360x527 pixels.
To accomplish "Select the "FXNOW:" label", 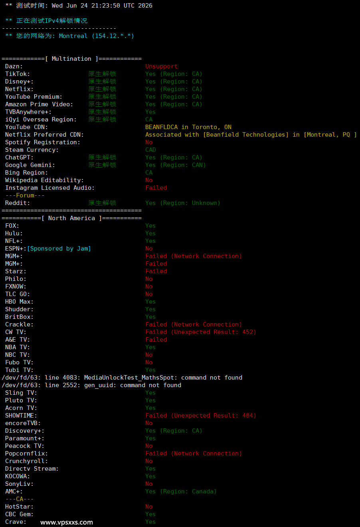I will click(x=16, y=286).
